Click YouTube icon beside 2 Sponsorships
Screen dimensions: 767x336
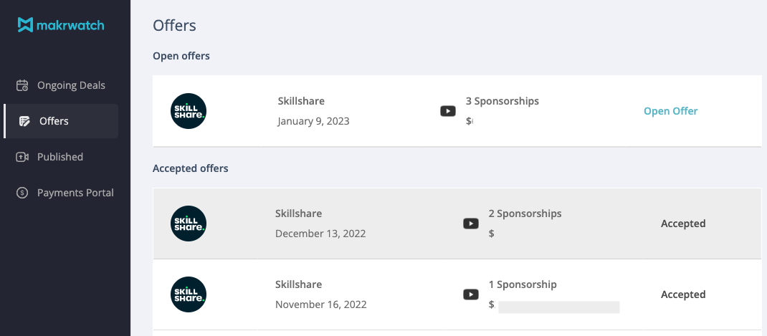(x=471, y=224)
